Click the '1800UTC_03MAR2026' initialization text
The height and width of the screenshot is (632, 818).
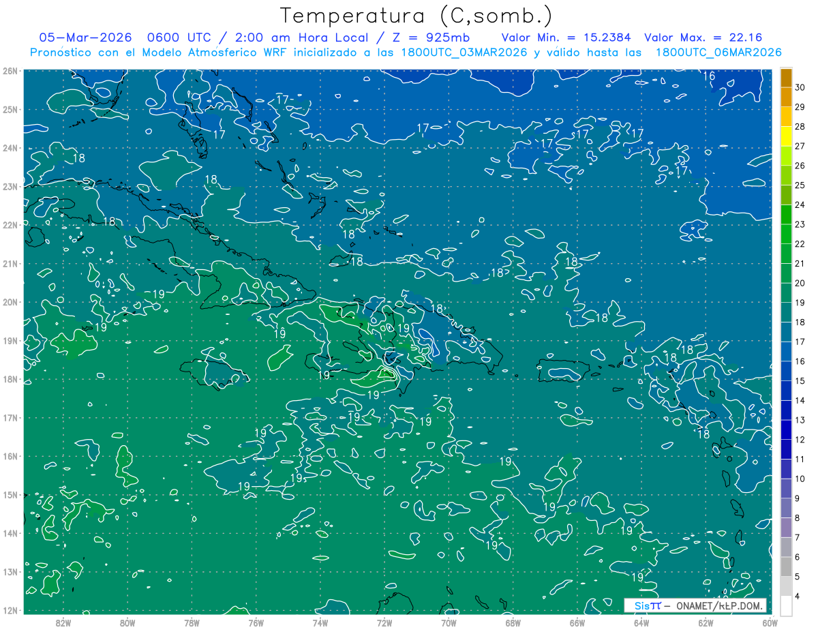click(x=466, y=52)
